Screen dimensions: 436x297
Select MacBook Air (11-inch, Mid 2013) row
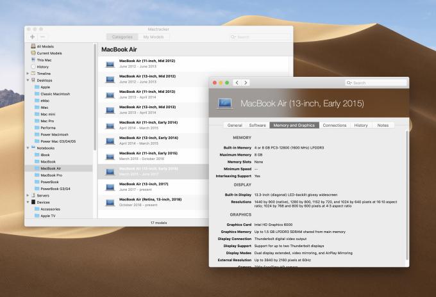point(153,94)
